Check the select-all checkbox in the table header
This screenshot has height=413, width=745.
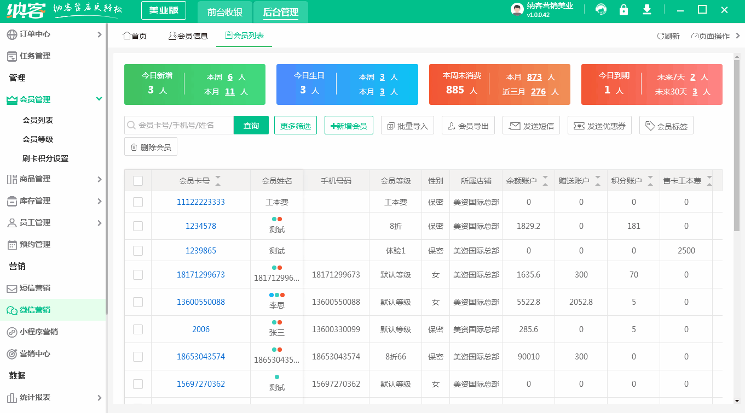point(138,180)
